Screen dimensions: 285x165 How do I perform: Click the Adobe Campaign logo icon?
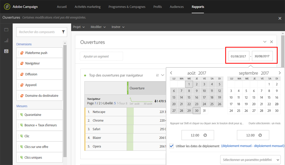[7, 7]
